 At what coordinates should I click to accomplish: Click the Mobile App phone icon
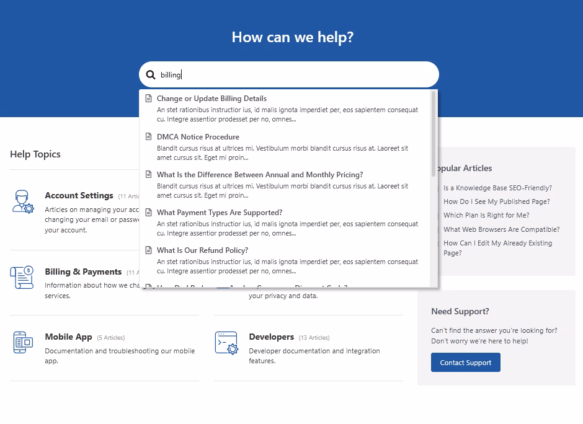23,342
